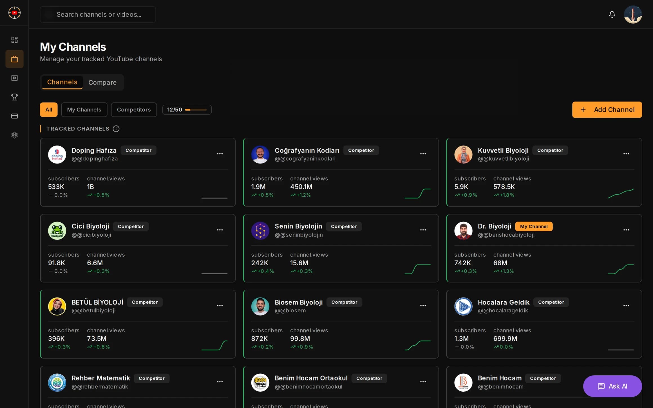
Task: Open the user profile avatar
Action: [633, 14]
